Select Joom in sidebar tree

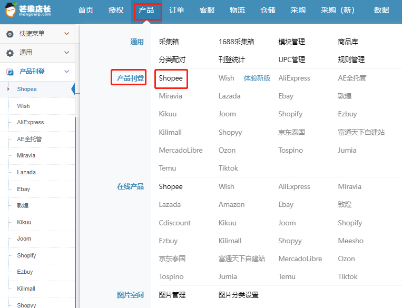tap(24, 239)
